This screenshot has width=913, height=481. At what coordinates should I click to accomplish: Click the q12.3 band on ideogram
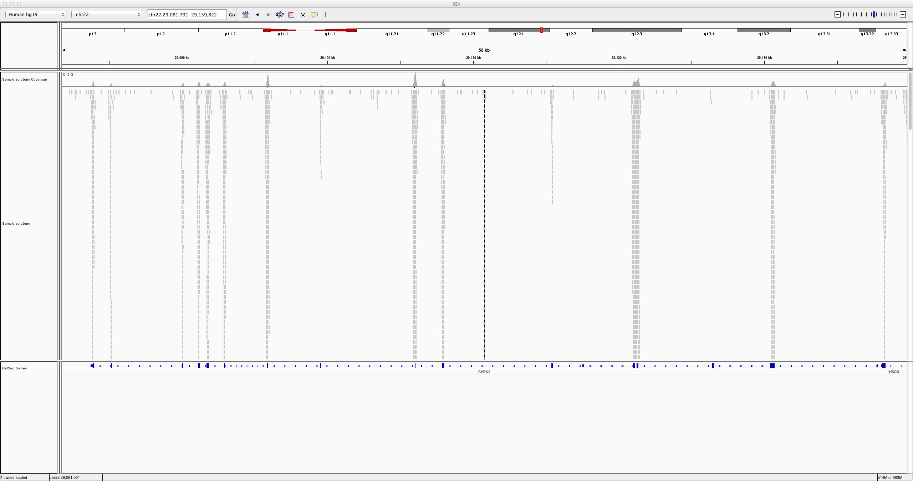coord(637,30)
